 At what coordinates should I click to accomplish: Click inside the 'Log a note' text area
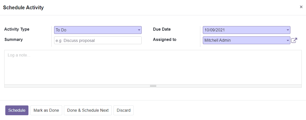153,67
